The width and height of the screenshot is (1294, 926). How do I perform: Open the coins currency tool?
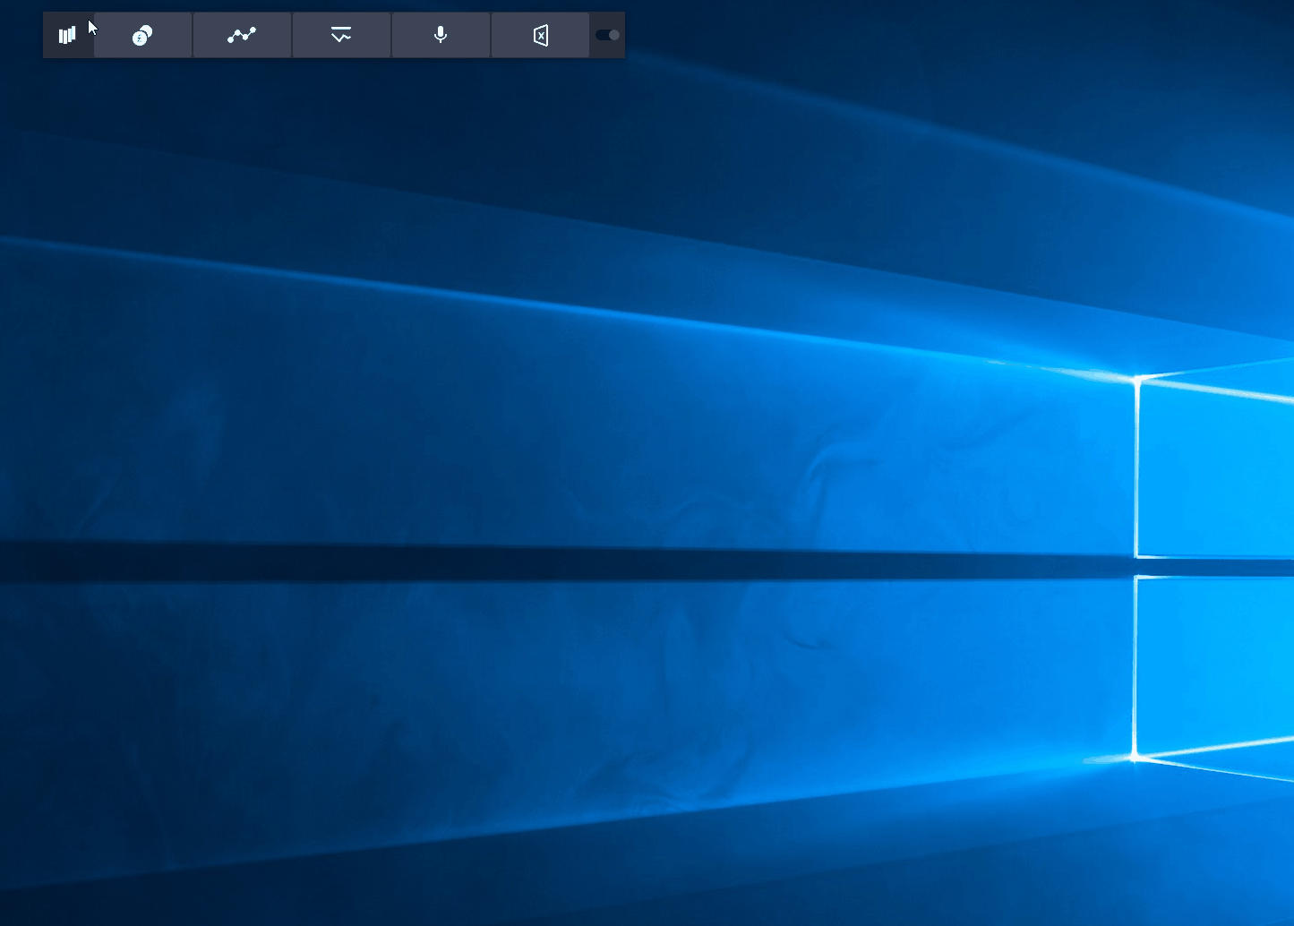point(142,36)
